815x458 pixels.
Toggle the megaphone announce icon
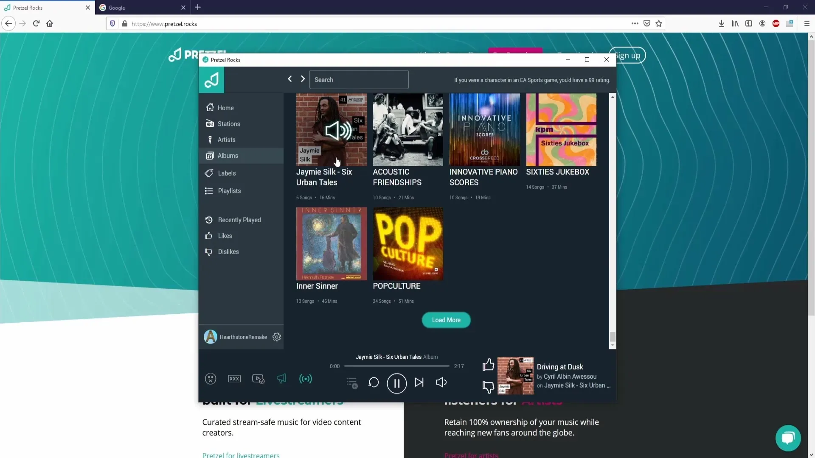coord(281,378)
